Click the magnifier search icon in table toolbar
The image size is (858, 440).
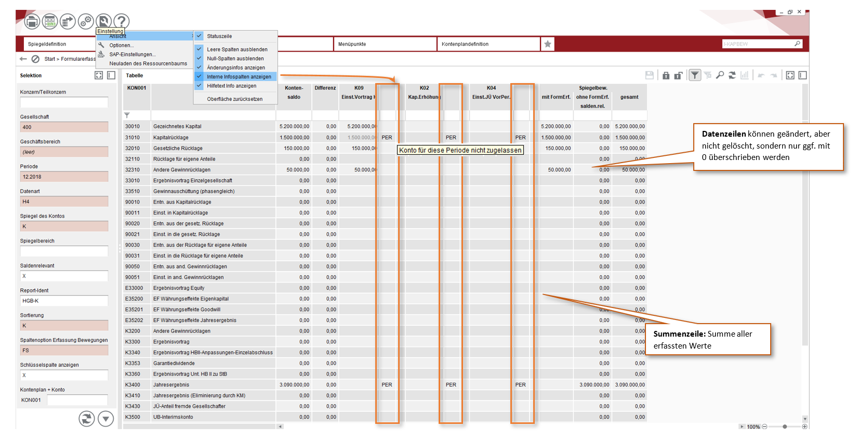(x=720, y=75)
